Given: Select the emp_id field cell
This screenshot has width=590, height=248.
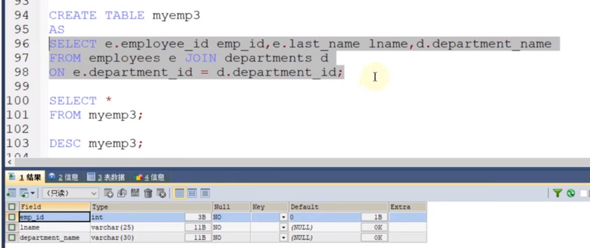Looking at the screenshot, I should (x=54, y=217).
